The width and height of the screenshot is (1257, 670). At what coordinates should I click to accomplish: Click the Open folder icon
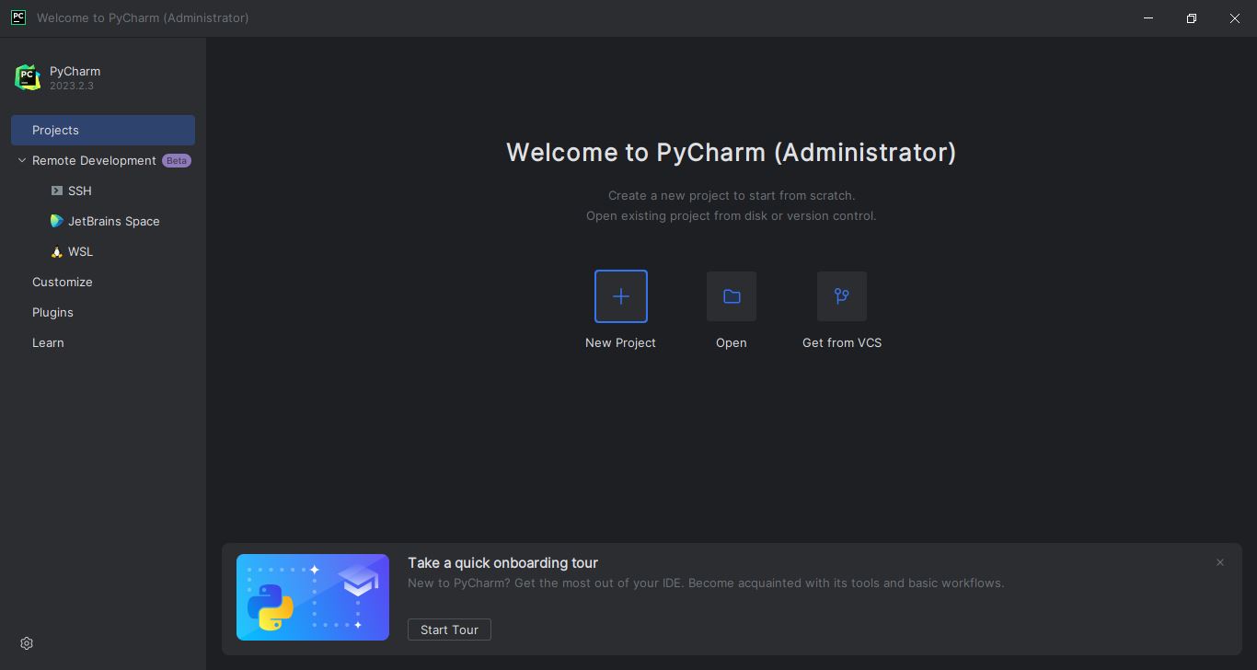click(732, 296)
